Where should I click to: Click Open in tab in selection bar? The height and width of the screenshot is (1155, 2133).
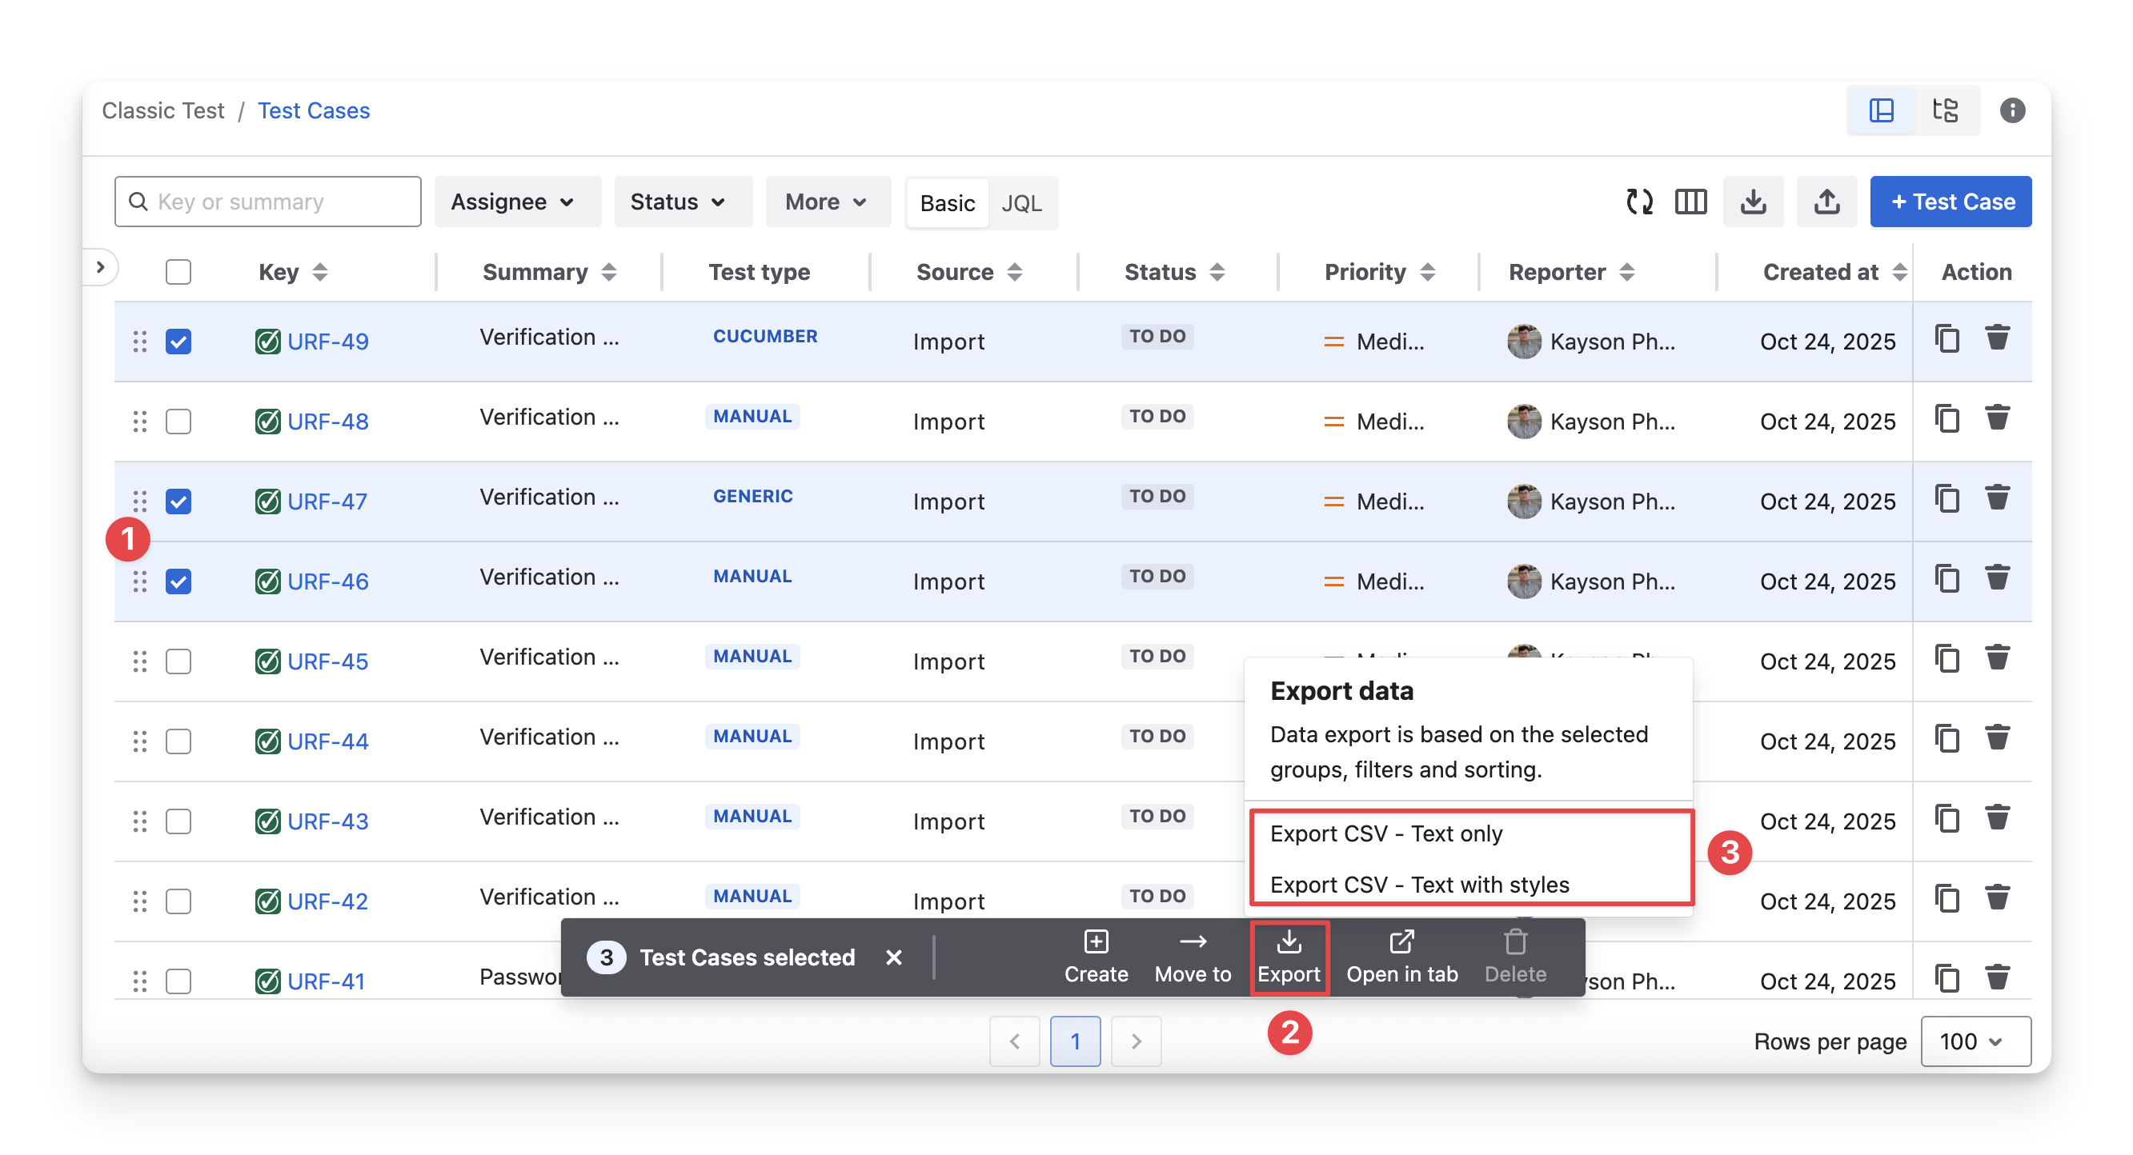pos(1401,957)
